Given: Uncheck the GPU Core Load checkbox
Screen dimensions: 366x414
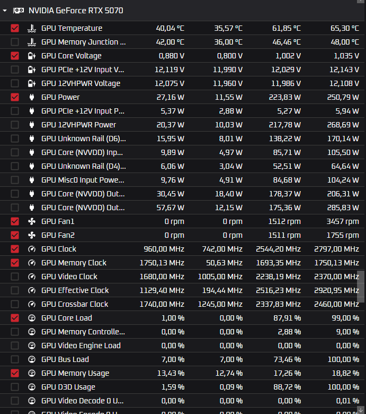Looking at the screenshot, I should click(15, 318).
